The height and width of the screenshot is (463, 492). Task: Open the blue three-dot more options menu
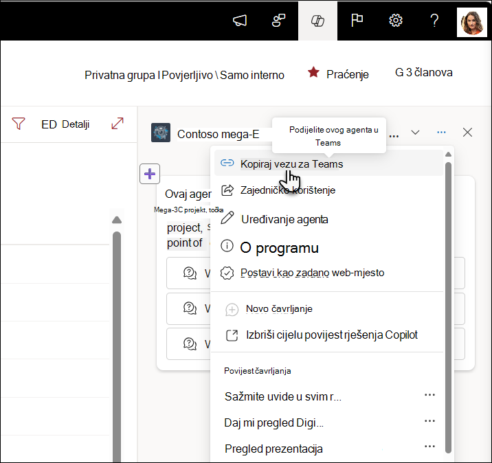click(x=441, y=133)
